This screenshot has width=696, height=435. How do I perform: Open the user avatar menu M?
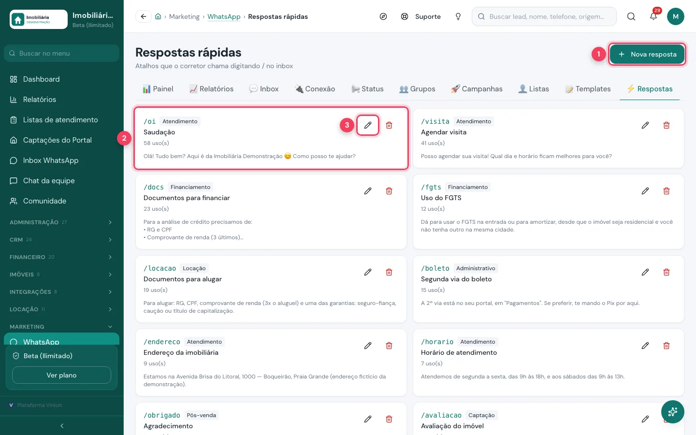[x=676, y=16]
